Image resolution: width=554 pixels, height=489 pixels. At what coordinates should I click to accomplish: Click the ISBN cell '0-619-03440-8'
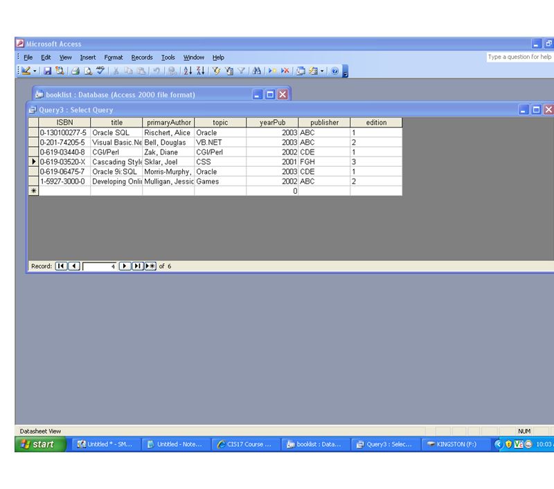click(x=64, y=152)
